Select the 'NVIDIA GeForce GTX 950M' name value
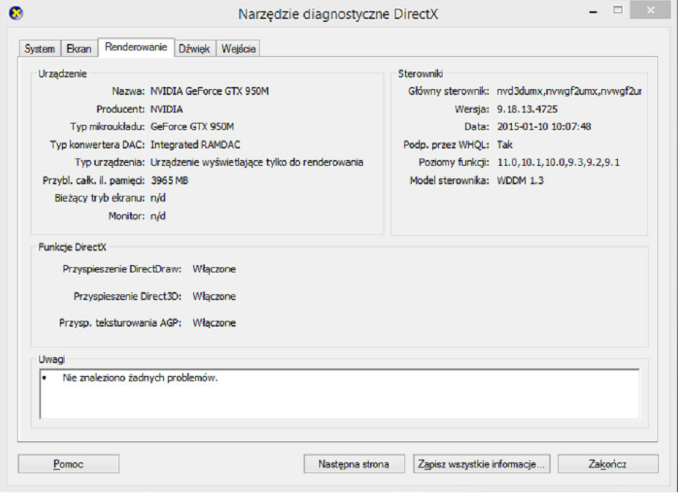The width and height of the screenshot is (678, 493). click(209, 91)
